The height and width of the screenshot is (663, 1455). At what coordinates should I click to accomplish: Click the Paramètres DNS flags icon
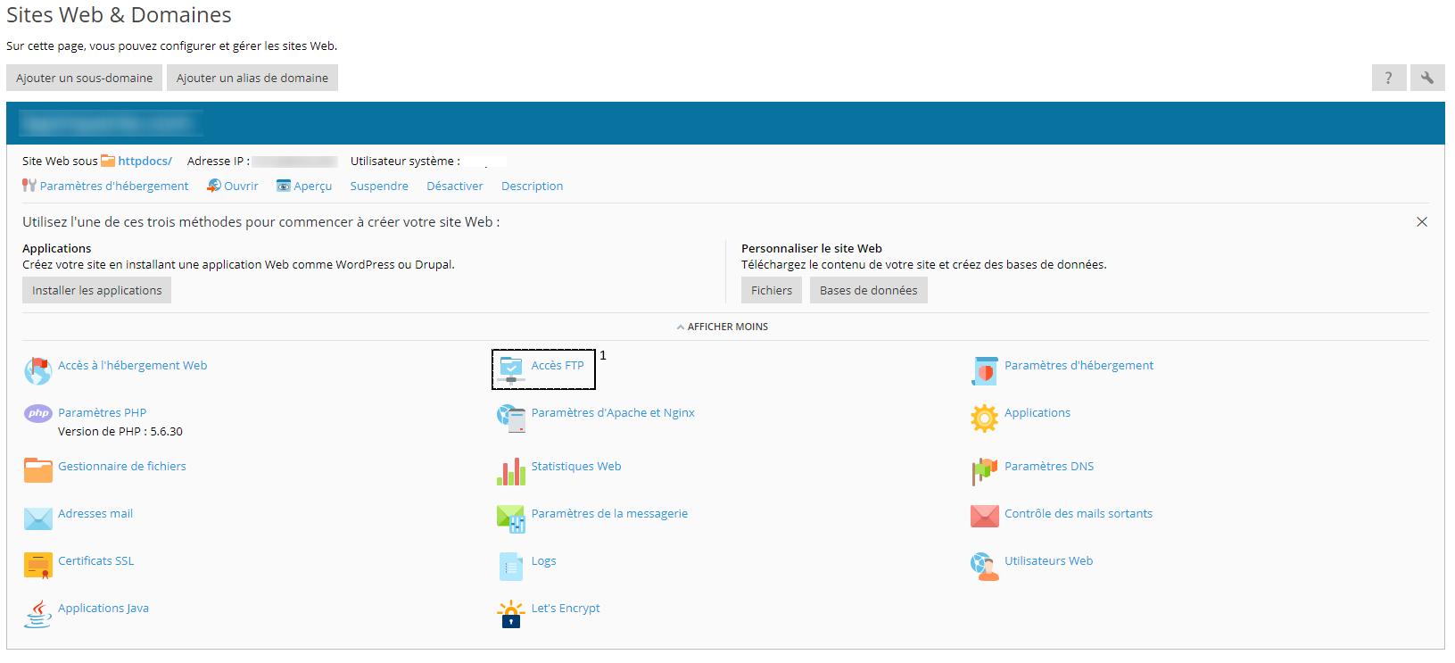click(x=985, y=471)
